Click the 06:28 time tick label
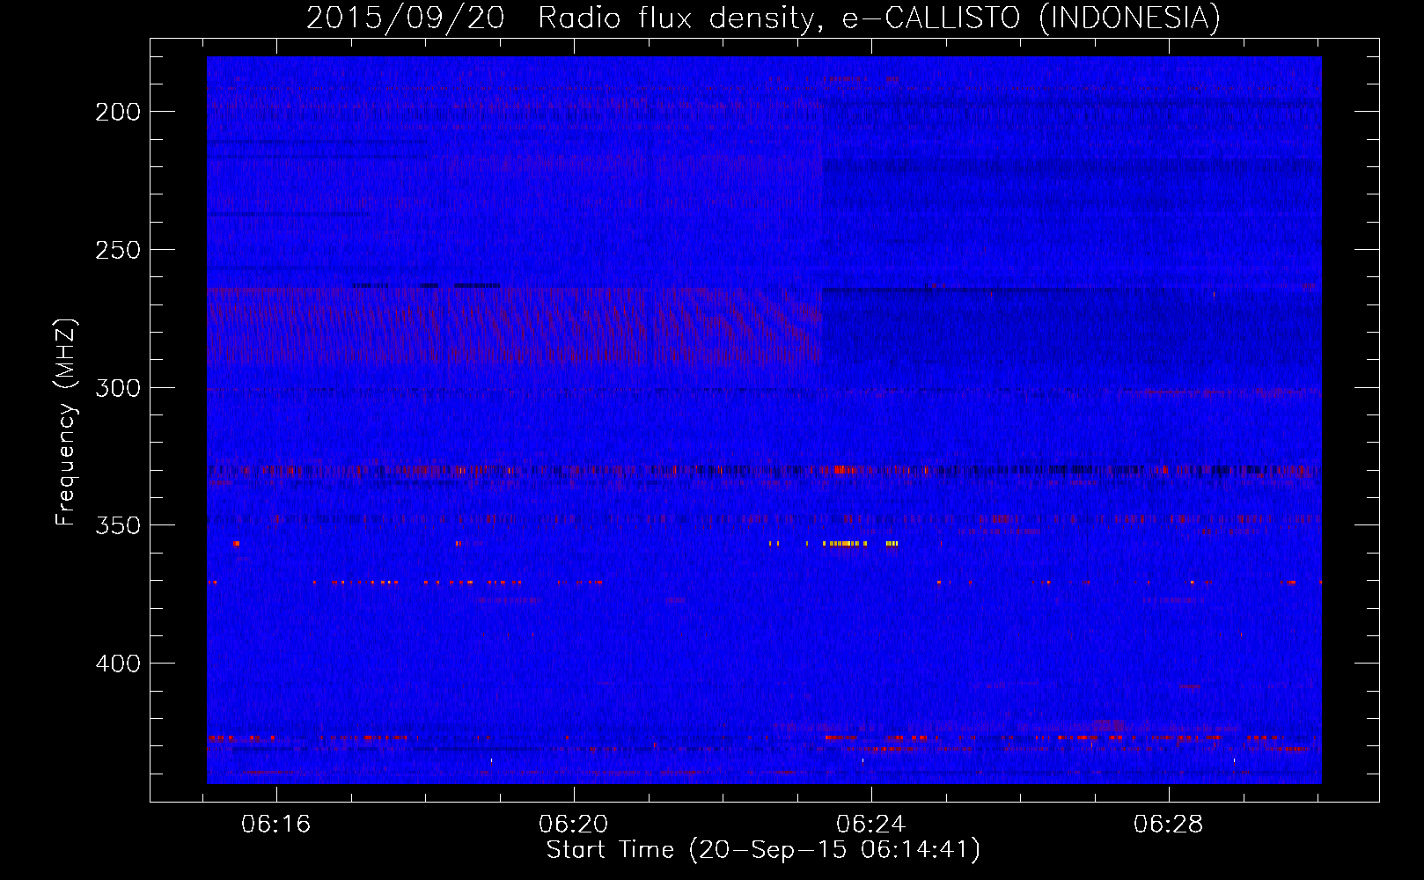 1169,825
